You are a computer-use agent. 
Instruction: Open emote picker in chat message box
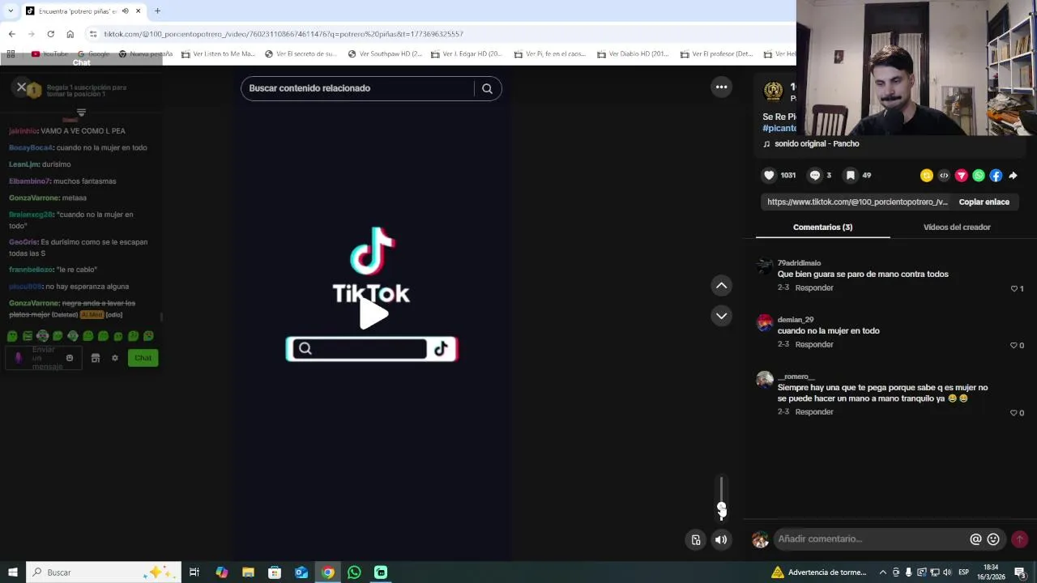point(70,358)
